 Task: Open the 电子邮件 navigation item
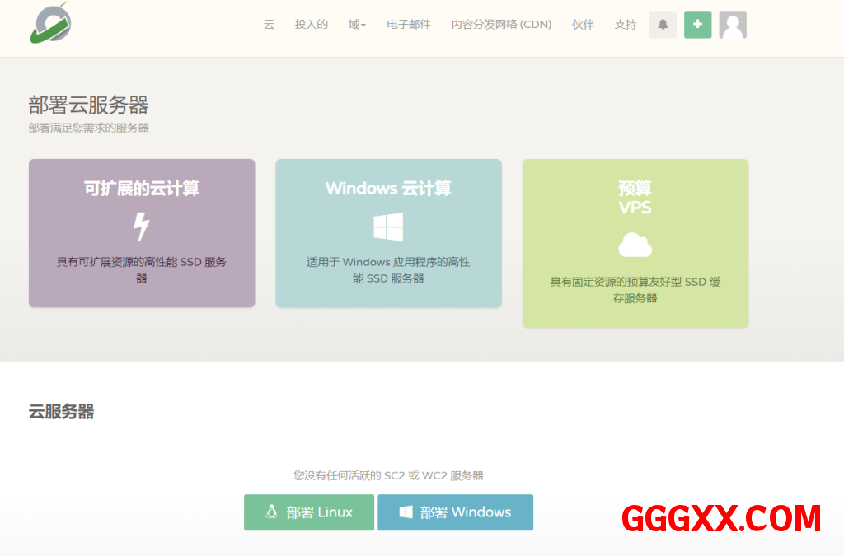409,25
